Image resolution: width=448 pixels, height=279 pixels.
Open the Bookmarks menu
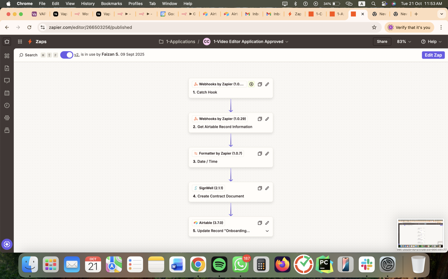(x=111, y=4)
